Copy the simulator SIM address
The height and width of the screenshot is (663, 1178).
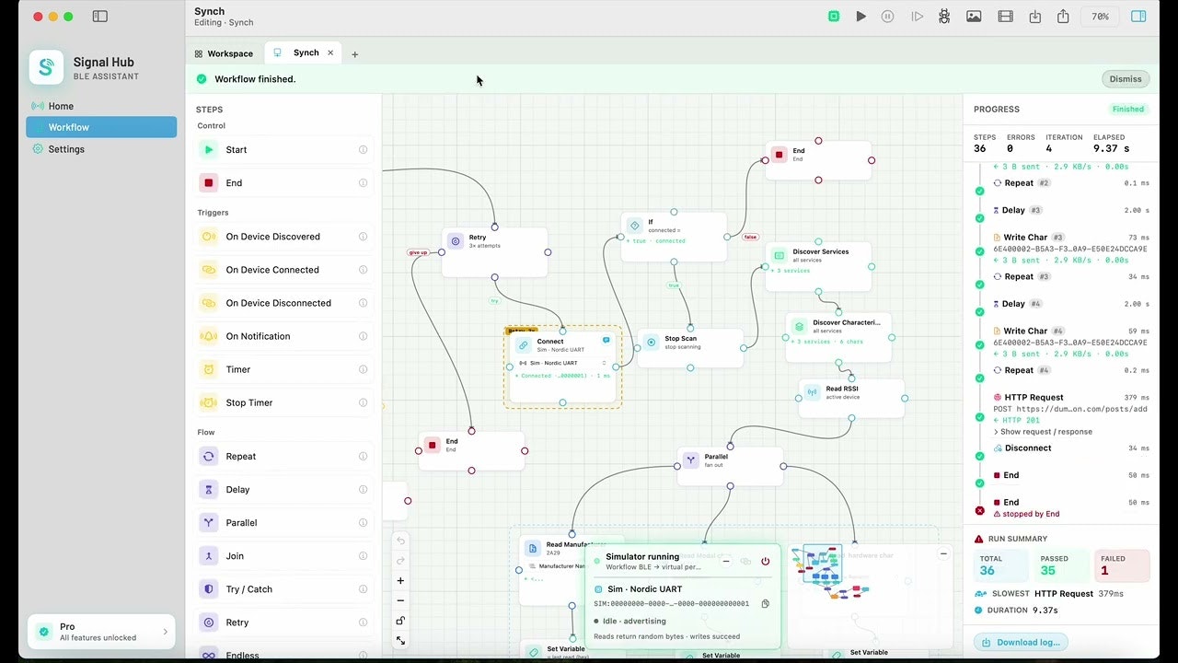click(x=765, y=604)
